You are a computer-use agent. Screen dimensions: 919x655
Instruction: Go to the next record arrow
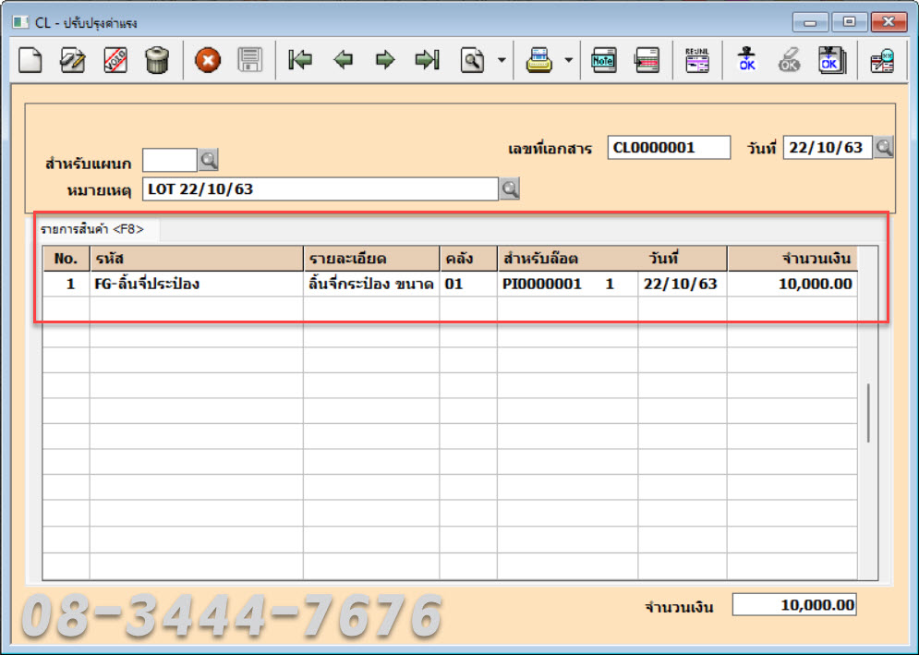pos(385,60)
